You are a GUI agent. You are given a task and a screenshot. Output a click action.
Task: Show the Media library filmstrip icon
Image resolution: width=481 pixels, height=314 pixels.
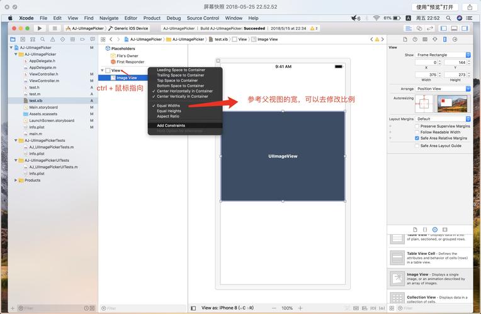click(445, 229)
